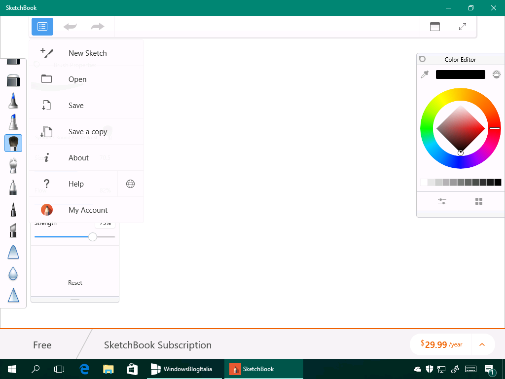Open OneDrive cloud tray icon

coord(418,369)
